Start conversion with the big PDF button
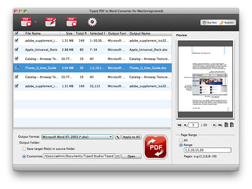Image resolution: width=252 pixels, height=189 pixels. [x=155, y=147]
